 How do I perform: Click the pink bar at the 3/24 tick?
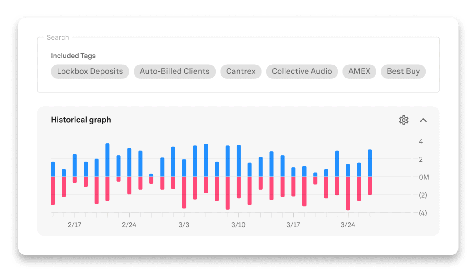click(x=348, y=193)
